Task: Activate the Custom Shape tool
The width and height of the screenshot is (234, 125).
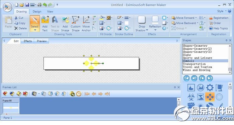Action: [76, 24]
